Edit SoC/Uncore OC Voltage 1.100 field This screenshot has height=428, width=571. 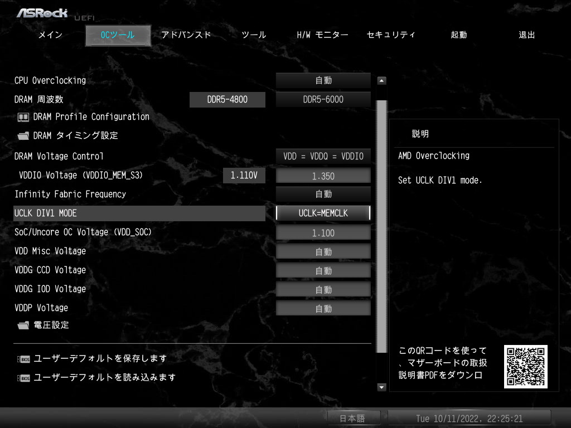[323, 232]
